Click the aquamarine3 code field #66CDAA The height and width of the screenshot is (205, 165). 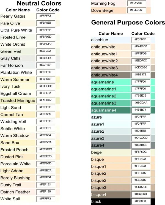(x=141, y=103)
